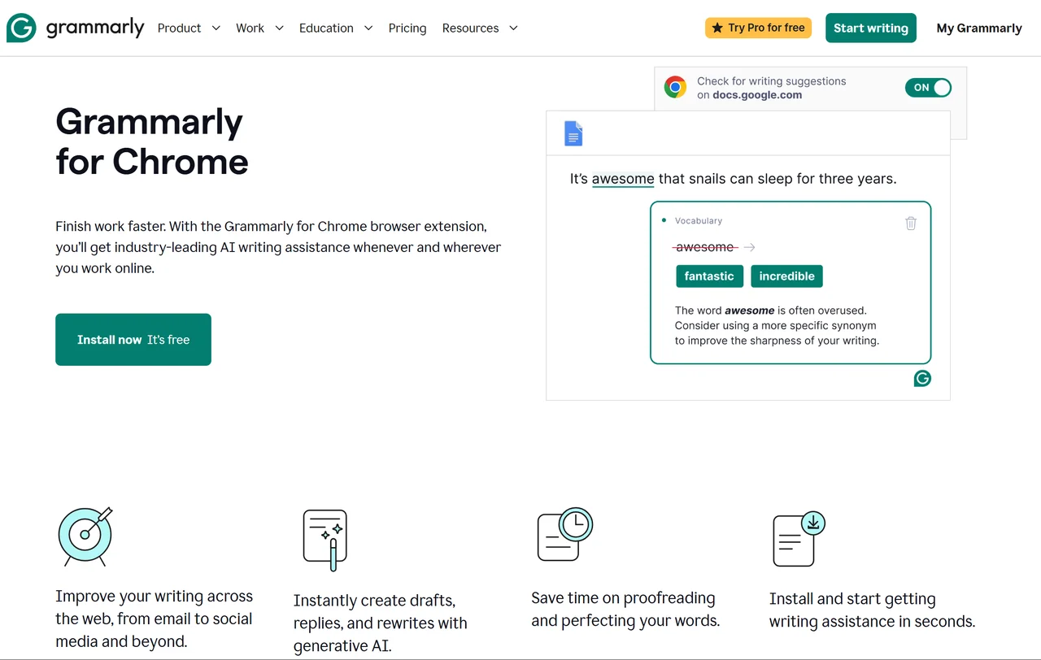This screenshot has height=660, width=1041.
Task: Click the magic wand drafting icon
Action: 324,539
